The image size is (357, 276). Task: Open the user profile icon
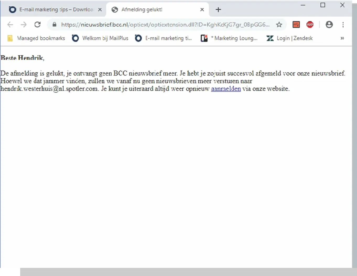[x=329, y=25]
